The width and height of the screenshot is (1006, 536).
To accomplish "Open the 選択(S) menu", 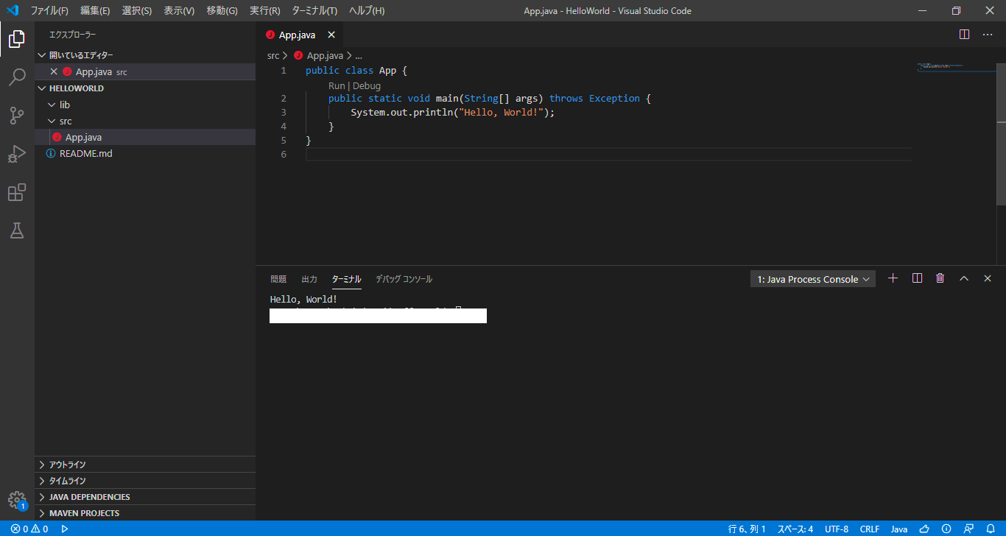I will click(137, 10).
